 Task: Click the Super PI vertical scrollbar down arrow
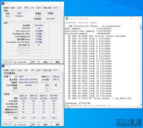(141, 104)
